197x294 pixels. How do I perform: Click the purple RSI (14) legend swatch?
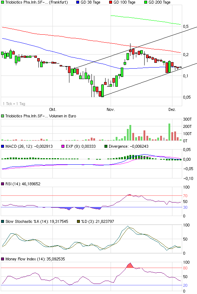[x=3, y=184]
